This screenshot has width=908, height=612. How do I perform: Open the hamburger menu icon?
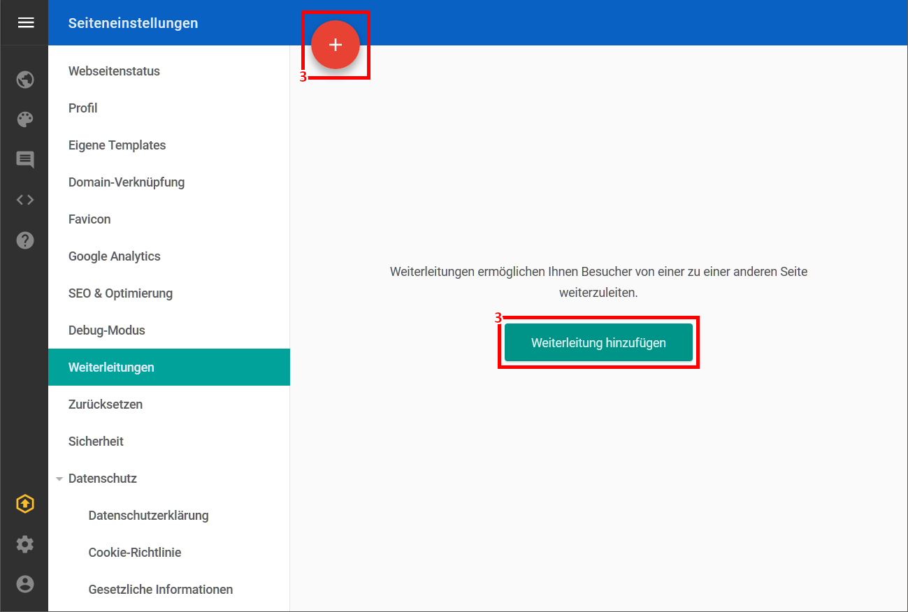pyautogui.click(x=25, y=23)
